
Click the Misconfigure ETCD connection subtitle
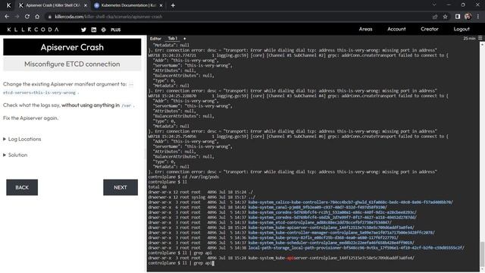pyautogui.click(x=72, y=64)
